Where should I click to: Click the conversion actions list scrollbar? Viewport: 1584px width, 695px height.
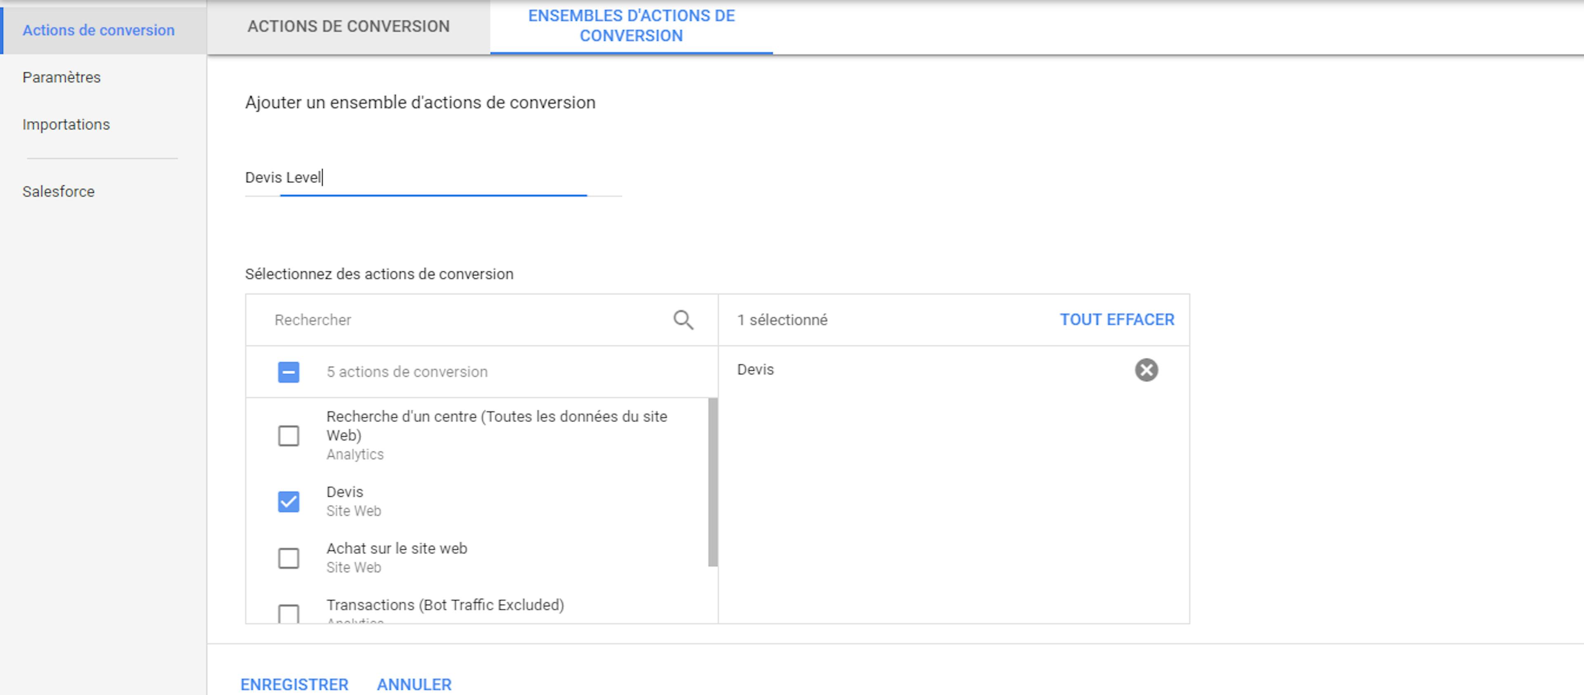(x=712, y=482)
